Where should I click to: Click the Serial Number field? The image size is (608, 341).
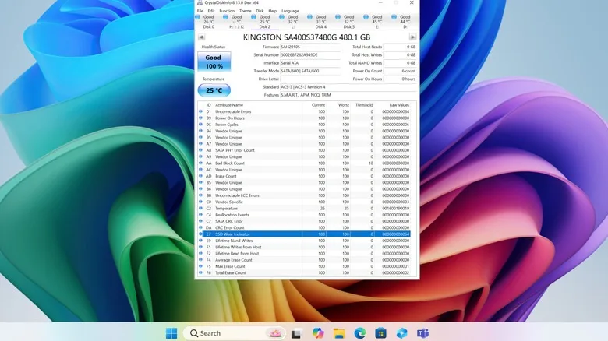point(310,55)
